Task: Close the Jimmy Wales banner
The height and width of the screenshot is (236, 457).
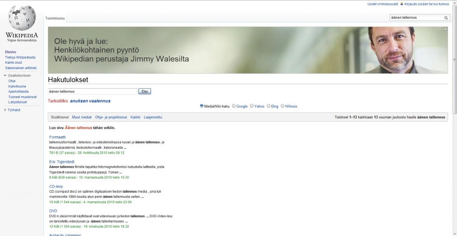Action: (x=445, y=29)
